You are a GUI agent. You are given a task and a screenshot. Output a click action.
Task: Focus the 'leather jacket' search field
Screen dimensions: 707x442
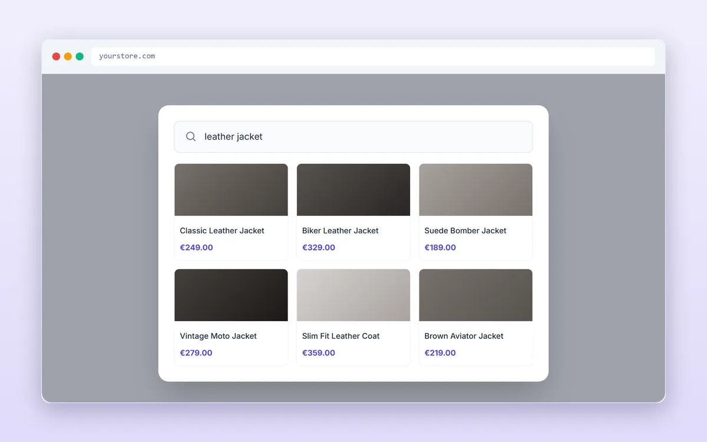click(x=353, y=137)
